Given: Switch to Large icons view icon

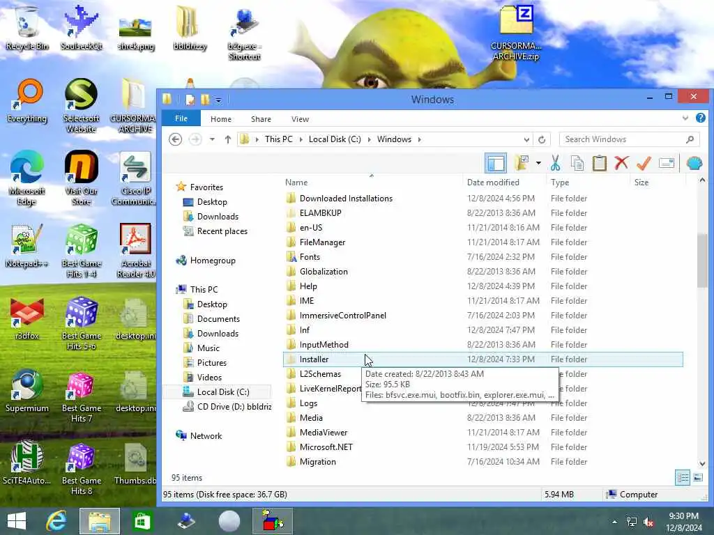Looking at the screenshot, I should (697, 478).
